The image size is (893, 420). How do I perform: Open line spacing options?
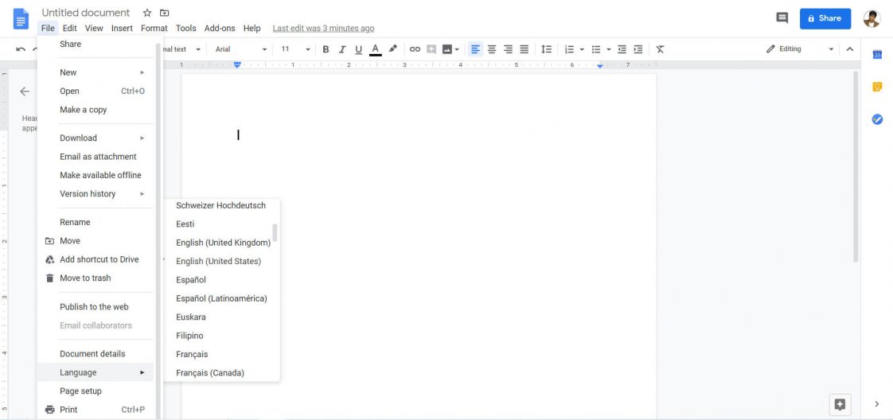pos(546,49)
